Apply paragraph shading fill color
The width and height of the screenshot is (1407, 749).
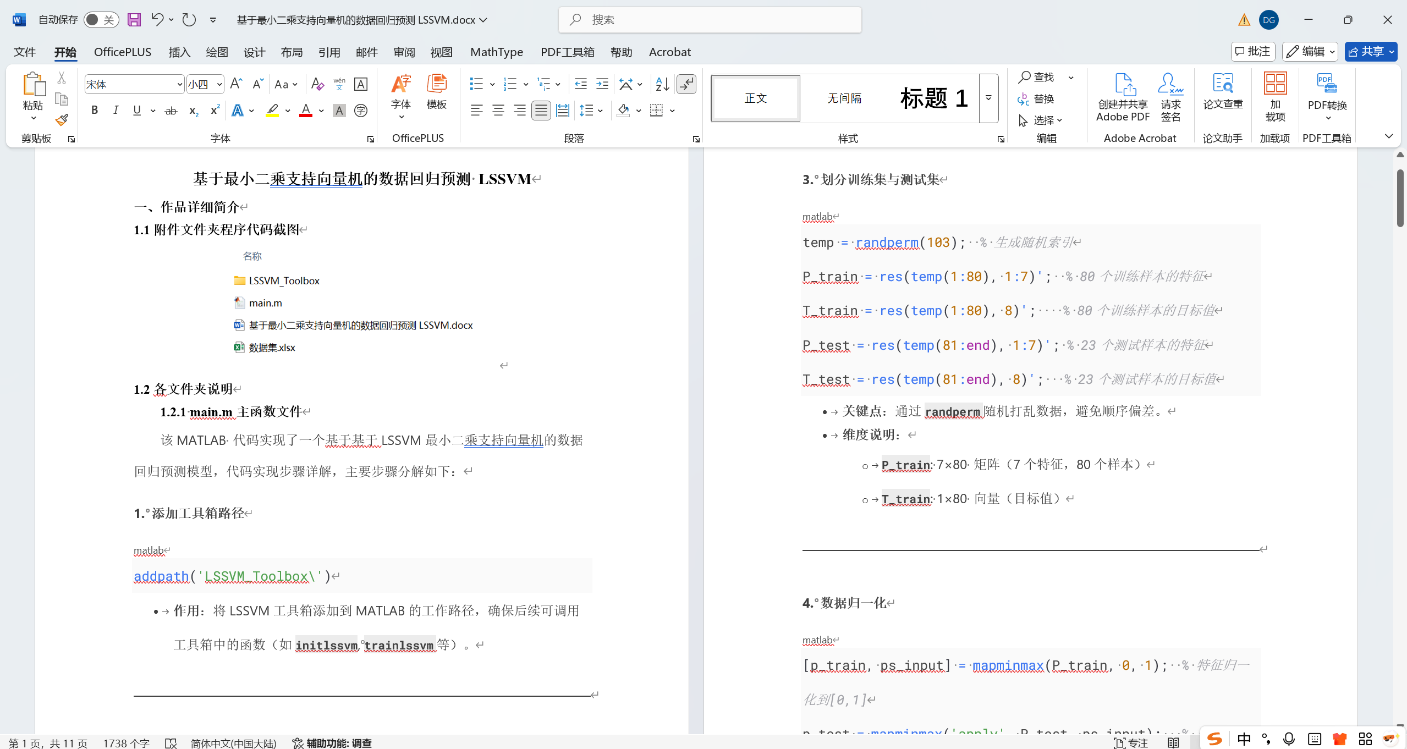tap(623, 111)
